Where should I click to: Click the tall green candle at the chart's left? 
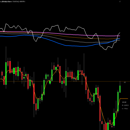(x=6, y=73)
